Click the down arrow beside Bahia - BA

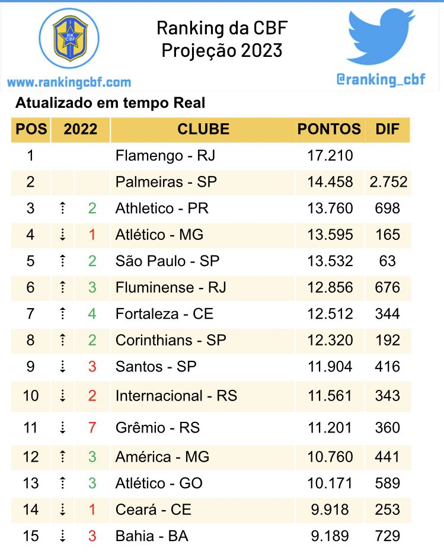click(62, 536)
